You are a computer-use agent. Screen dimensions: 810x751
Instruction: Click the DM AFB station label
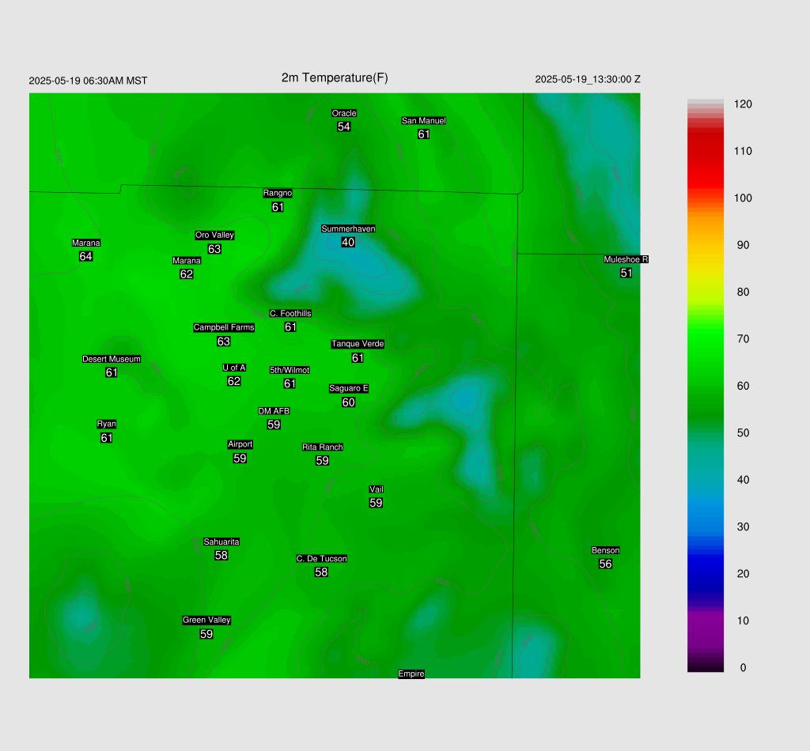tap(274, 411)
